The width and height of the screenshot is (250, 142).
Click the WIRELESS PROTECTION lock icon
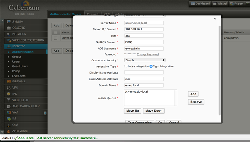[x=9, y=40]
